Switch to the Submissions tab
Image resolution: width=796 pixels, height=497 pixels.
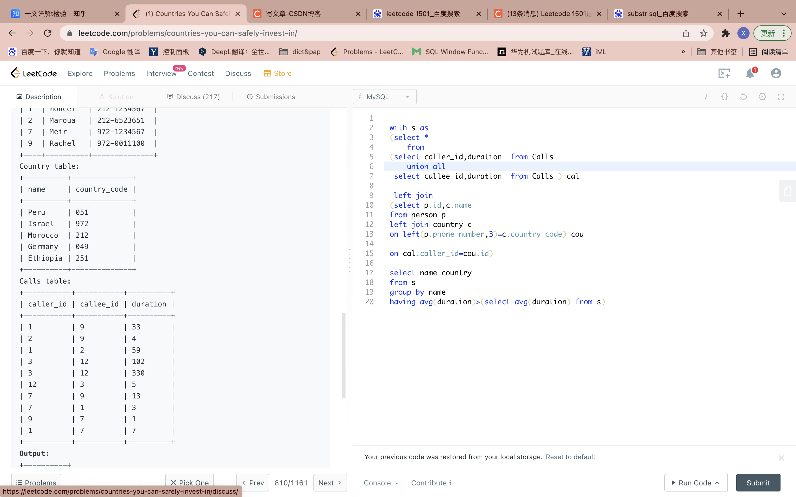pos(271,97)
